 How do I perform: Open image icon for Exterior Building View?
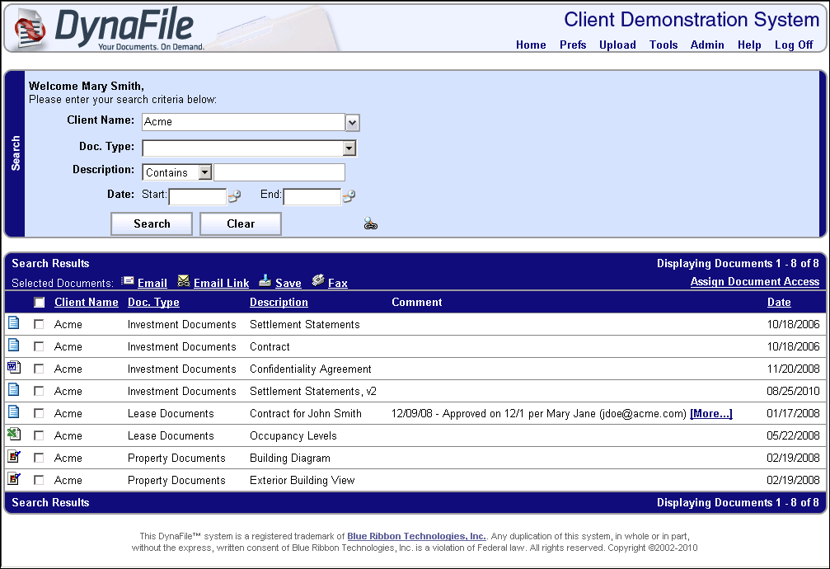coord(14,478)
